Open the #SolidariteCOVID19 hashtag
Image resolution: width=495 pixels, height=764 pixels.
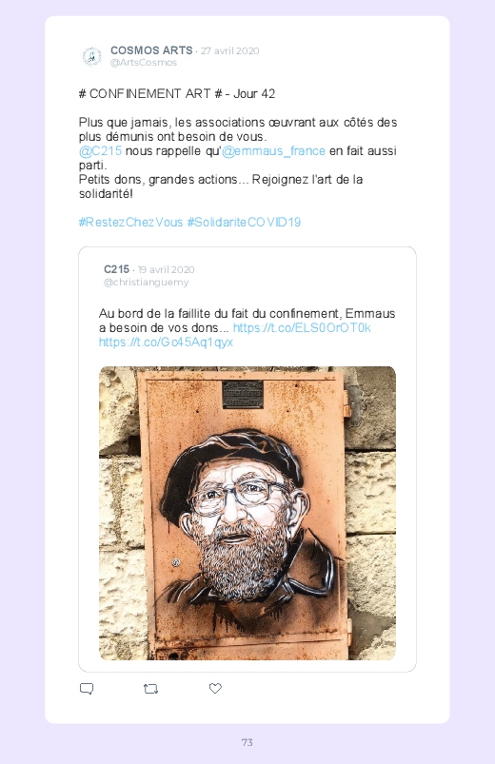tap(244, 223)
